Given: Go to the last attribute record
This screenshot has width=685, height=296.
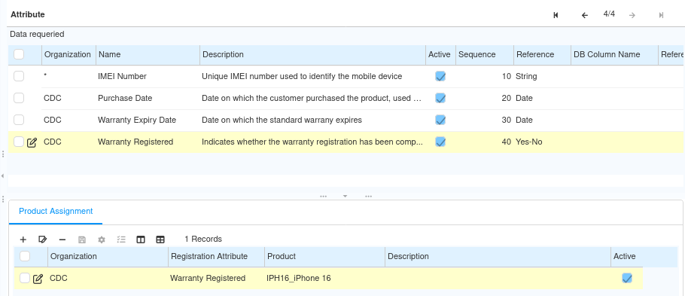Looking at the screenshot, I should [661, 15].
